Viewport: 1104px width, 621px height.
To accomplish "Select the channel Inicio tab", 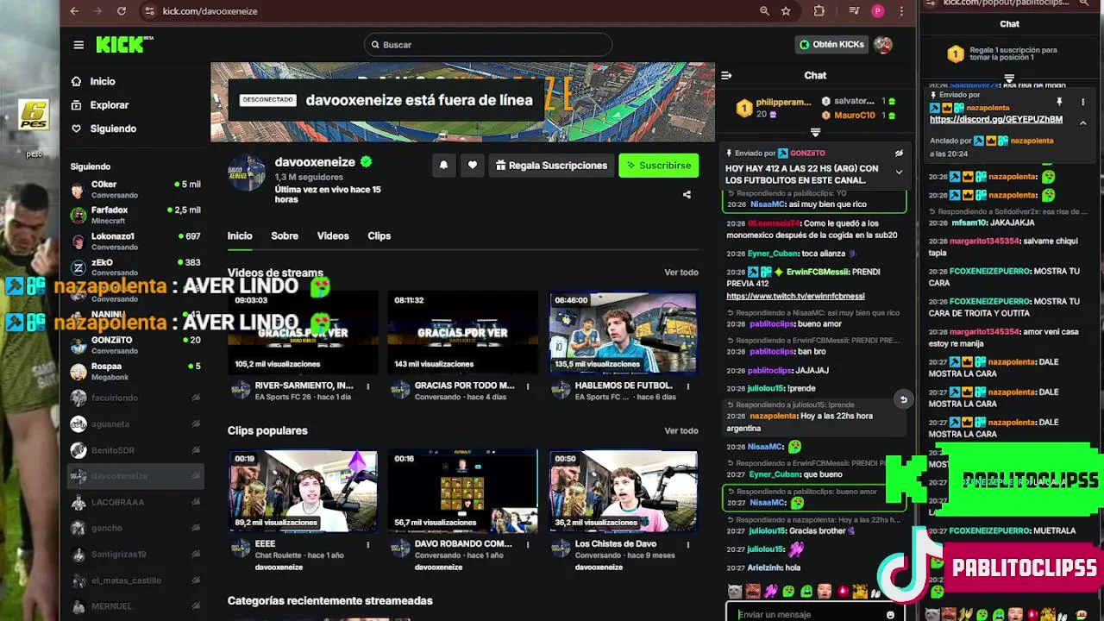I will pos(240,236).
